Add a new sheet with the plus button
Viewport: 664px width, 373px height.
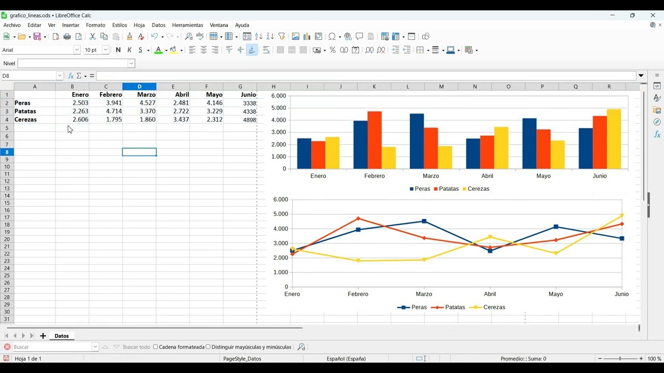pyautogui.click(x=43, y=336)
